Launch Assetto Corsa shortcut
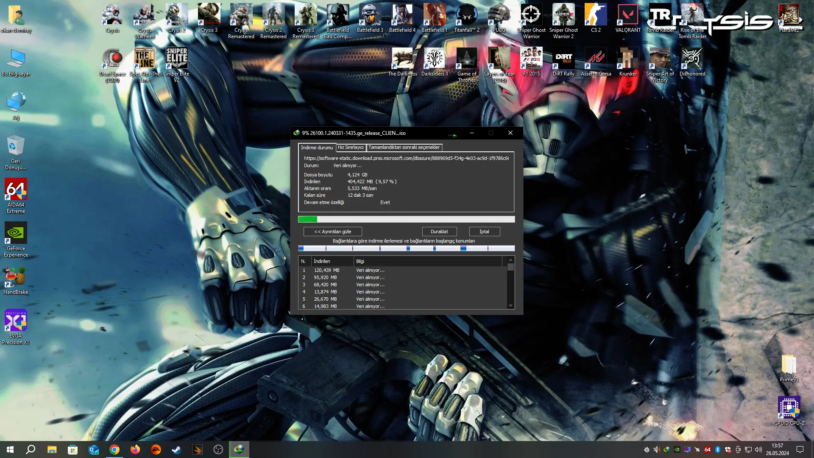The height and width of the screenshot is (458, 814). (x=596, y=62)
